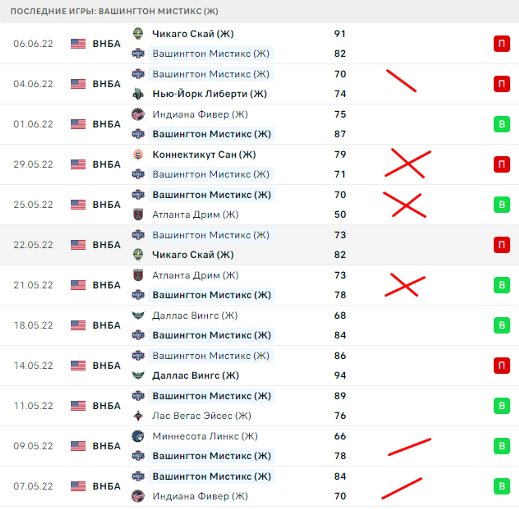Click the green В win badge for 01.06.22
519x509 pixels.
(x=502, y=124)
